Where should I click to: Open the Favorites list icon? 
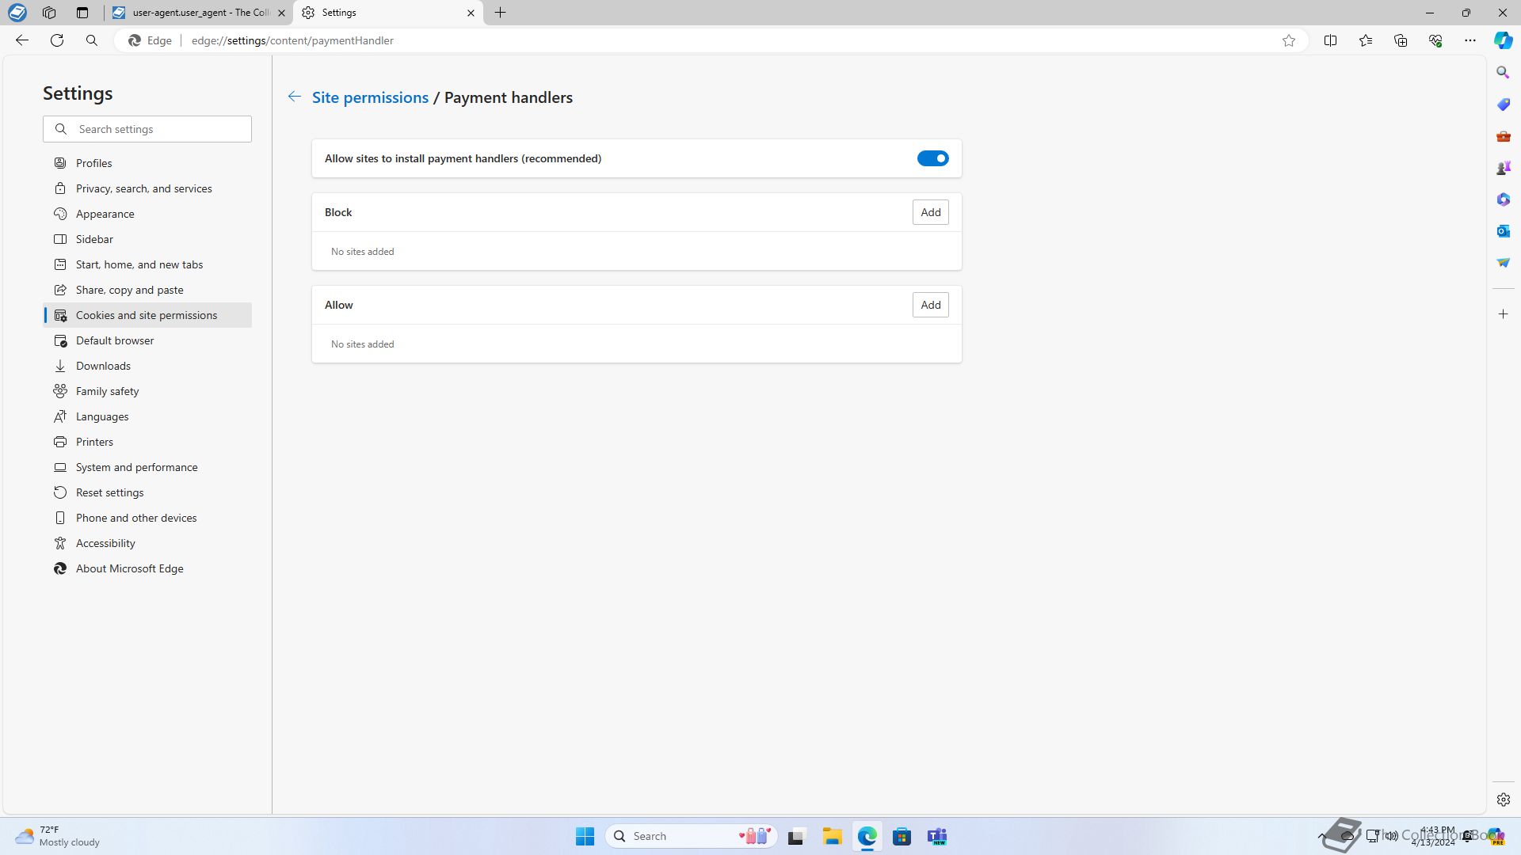click(x=1366, y=40)
